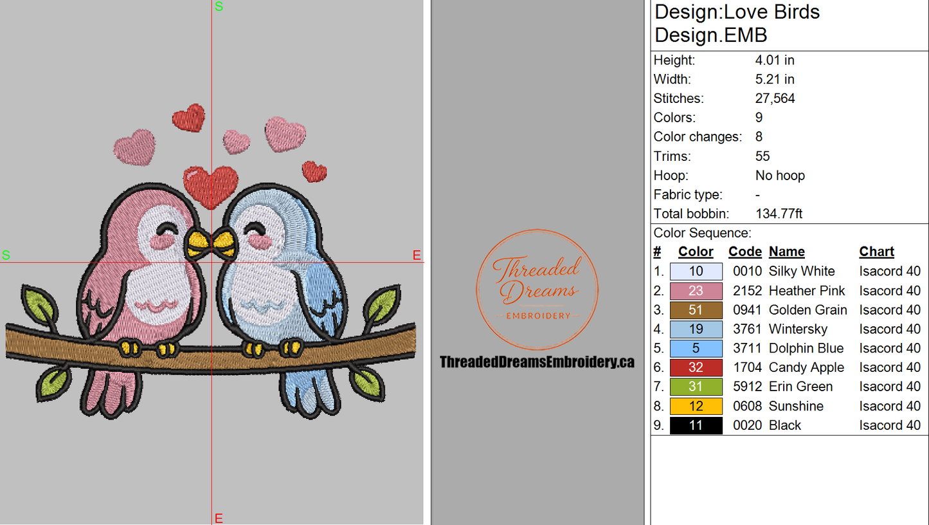Viewport: 929px width, 525px height.
Task: Click the ThreadedDreamsEmbroidery.ca website text
Action: point(537,362)
